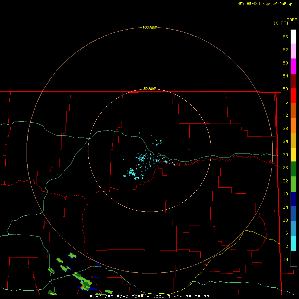Click the cyan legend swatch
The image size is (299, 299).
[293, 244]
